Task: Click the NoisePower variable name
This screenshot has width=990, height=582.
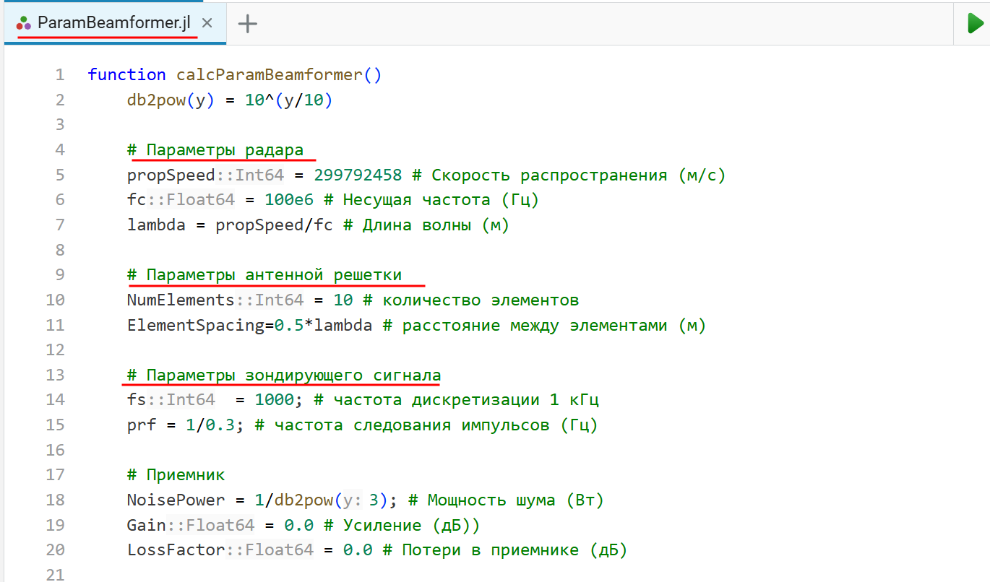Action: point(176,500)
